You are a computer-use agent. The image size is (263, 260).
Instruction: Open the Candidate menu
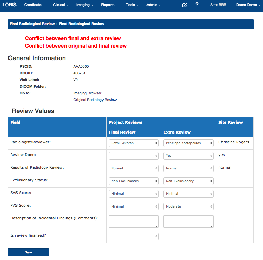(35, 5)
